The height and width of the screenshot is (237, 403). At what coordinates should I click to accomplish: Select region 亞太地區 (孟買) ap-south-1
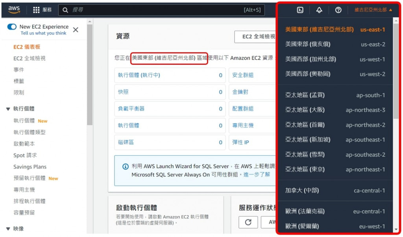click(x=335, y=95)
